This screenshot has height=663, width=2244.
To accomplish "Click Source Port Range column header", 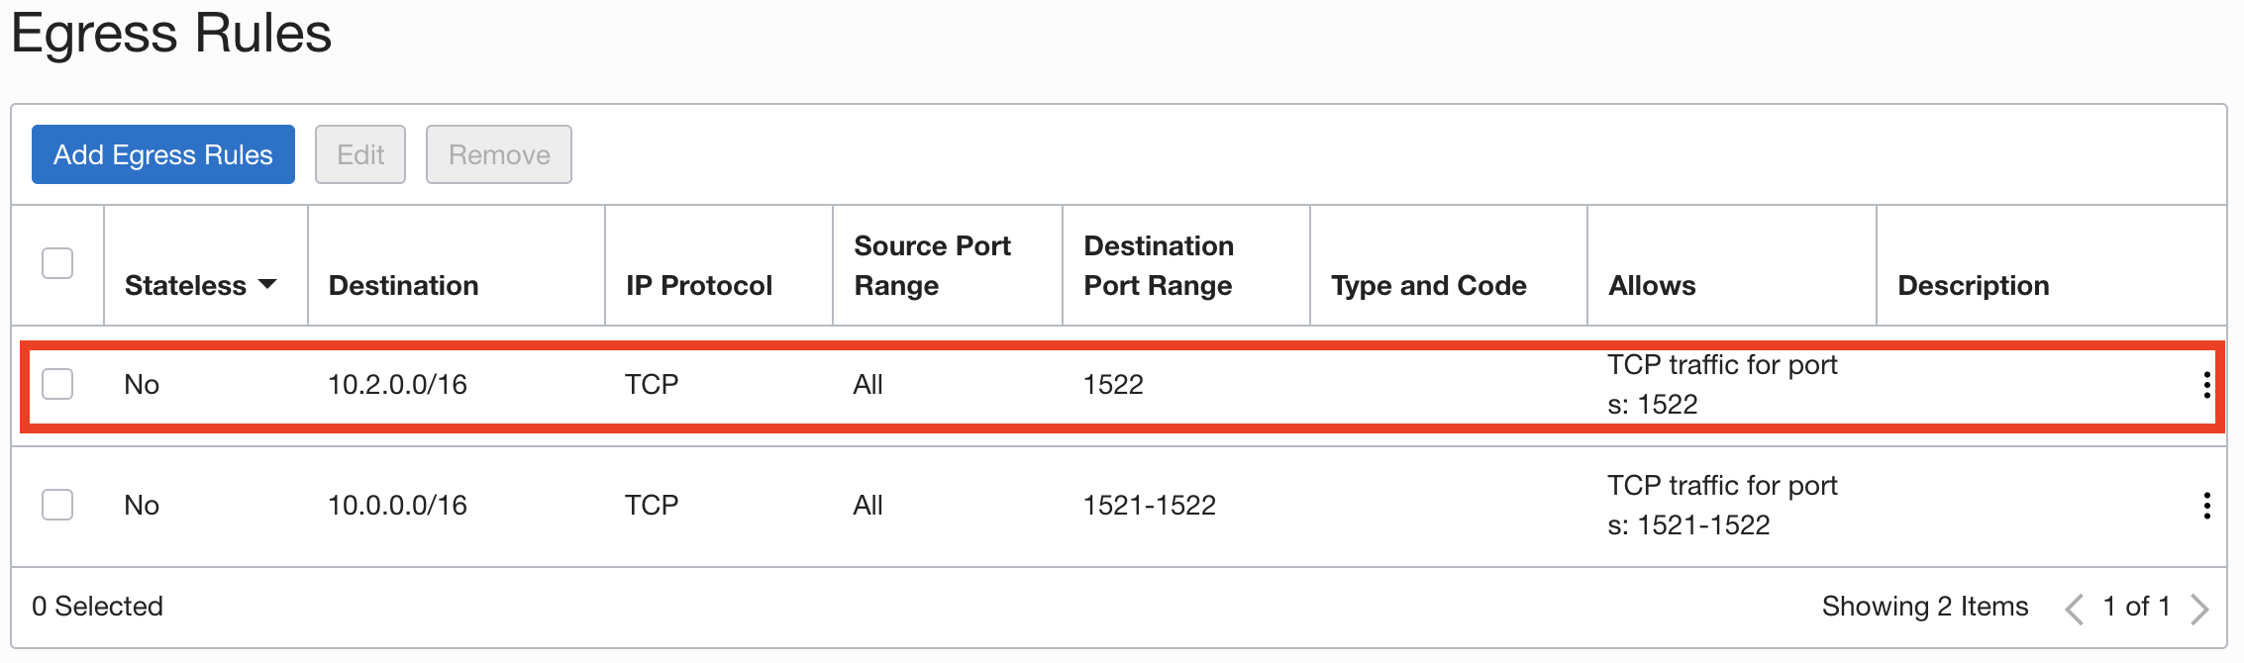I will click(932, 265).
